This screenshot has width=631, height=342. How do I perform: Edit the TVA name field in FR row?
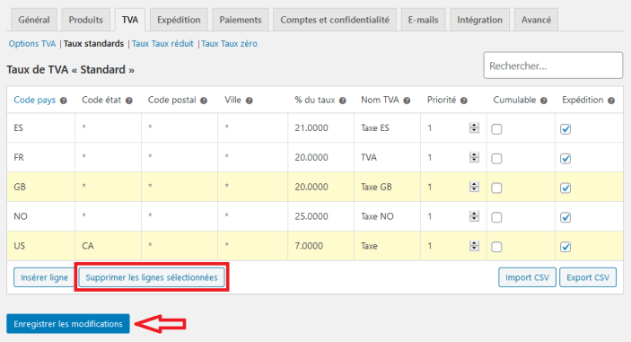pos(387,157)
